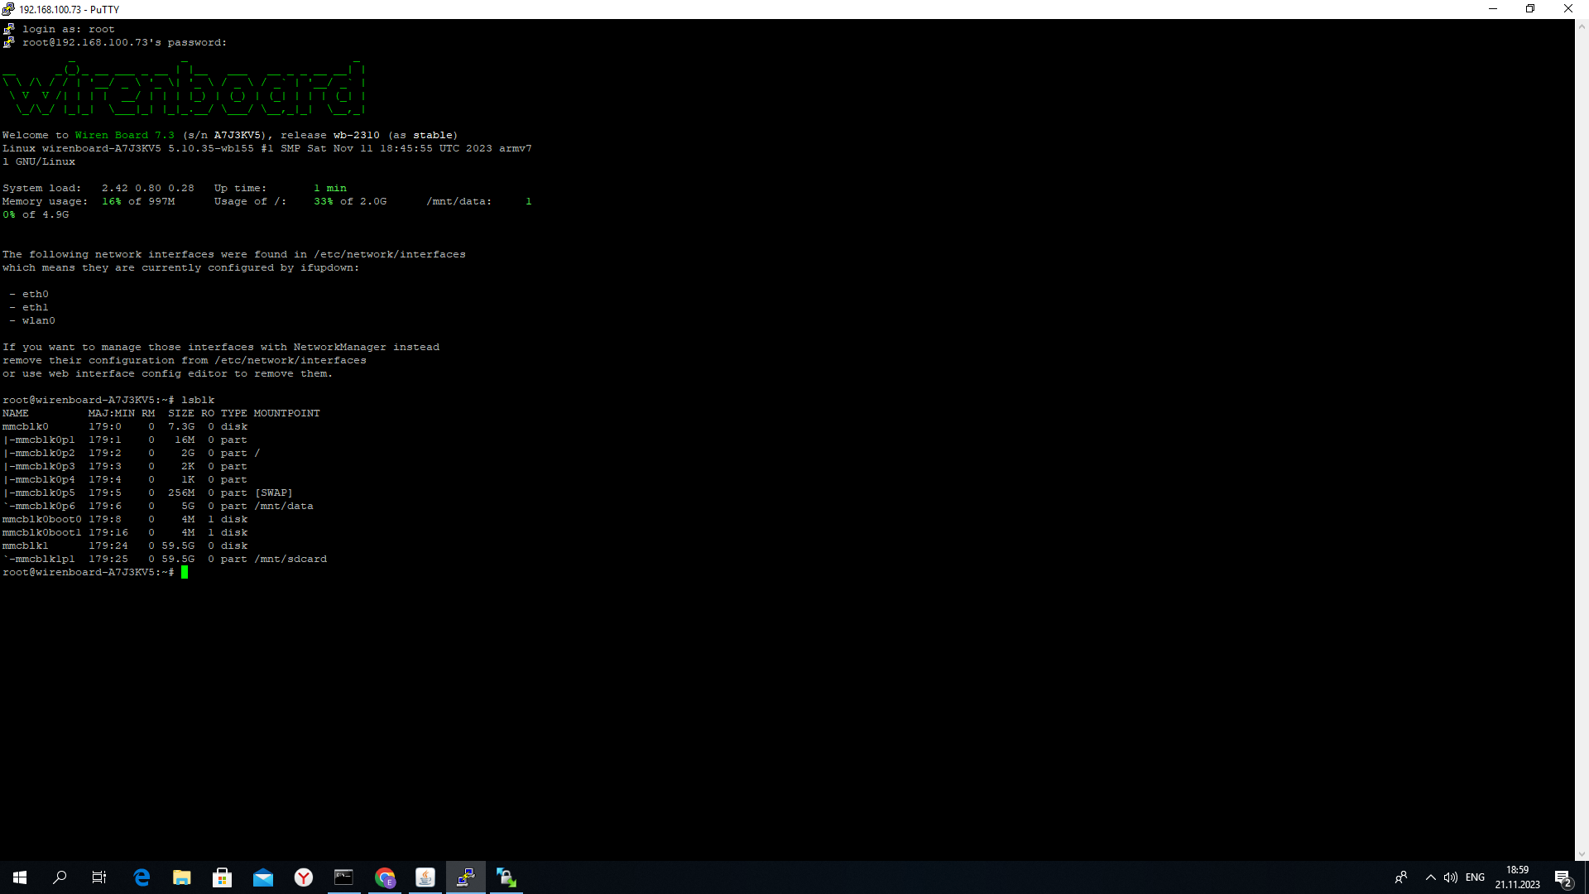This screenshot has height=894, width=1589.
Task: Click the 'login as: root' line
Action: pyautogui.click(x=69, y=29)
